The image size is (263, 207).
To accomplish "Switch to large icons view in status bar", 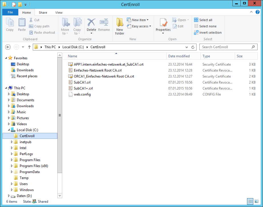I will 256,202.
